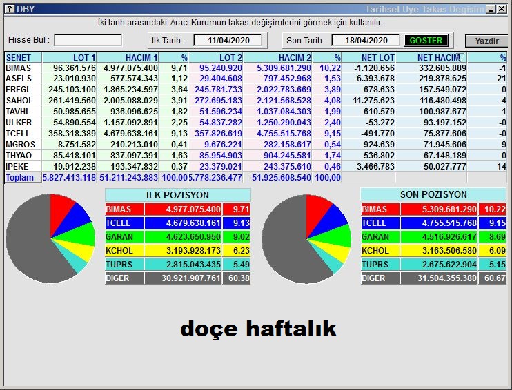Select the IPEKE stock row
The width and height of the screenshot is (512, 390).
point(256,167)
